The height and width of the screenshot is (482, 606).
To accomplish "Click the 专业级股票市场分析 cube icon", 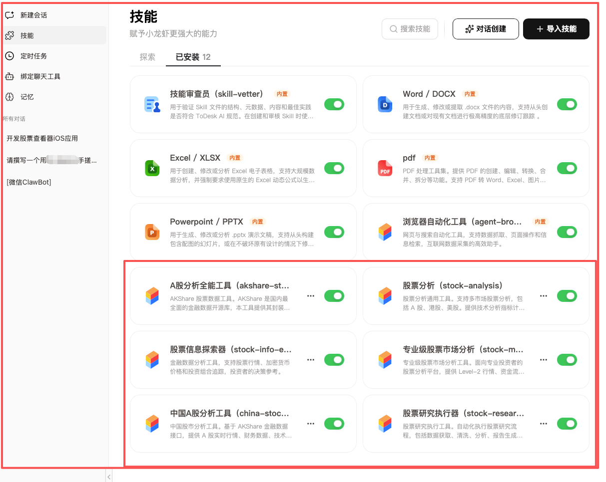I will pos(385,360).
